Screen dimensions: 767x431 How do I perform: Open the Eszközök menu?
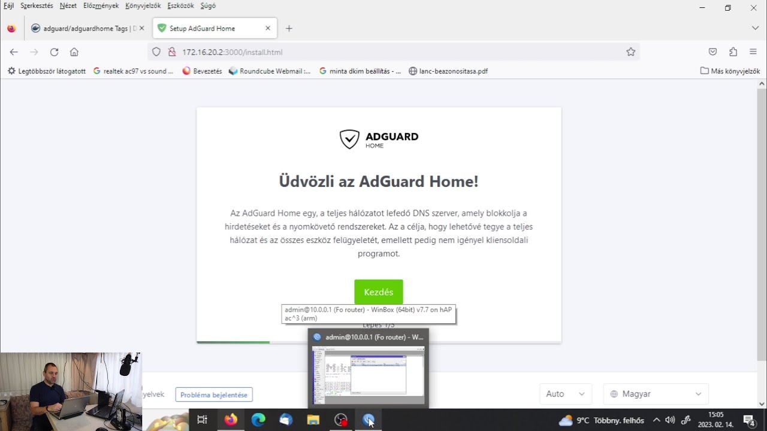click(x=180, y=5)
